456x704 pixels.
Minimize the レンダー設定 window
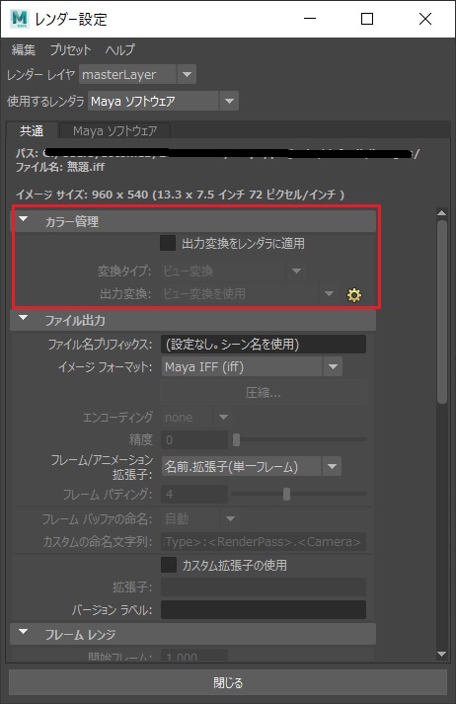tap(310, 19)
